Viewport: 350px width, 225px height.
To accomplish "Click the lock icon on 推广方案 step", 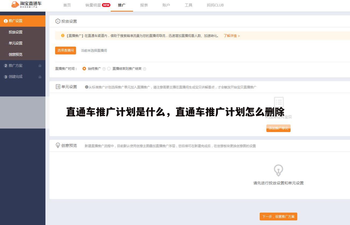I will (40, 65).
